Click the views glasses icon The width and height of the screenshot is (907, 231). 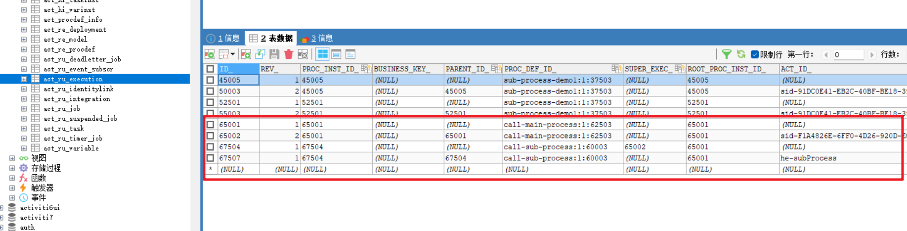23,158
